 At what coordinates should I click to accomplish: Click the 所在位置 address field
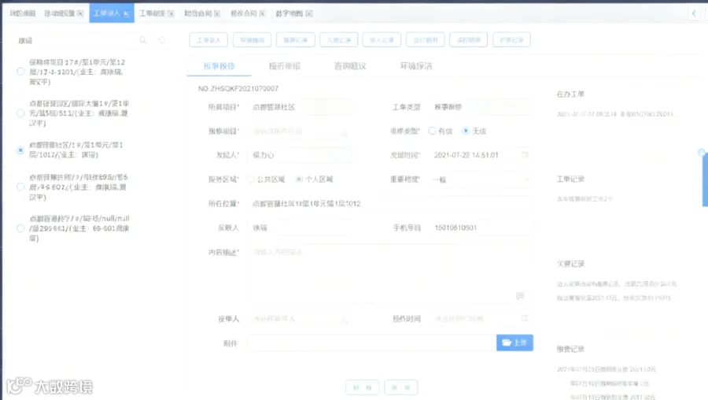coord(390,204)
